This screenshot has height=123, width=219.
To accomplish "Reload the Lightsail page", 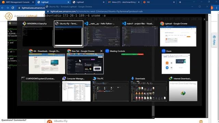I will coord(13,8).
